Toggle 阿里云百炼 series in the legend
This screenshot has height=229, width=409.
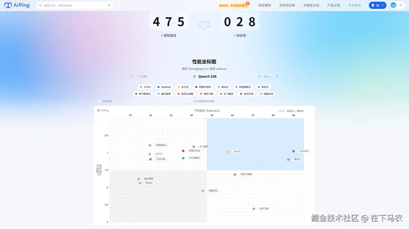click(203, 87)
